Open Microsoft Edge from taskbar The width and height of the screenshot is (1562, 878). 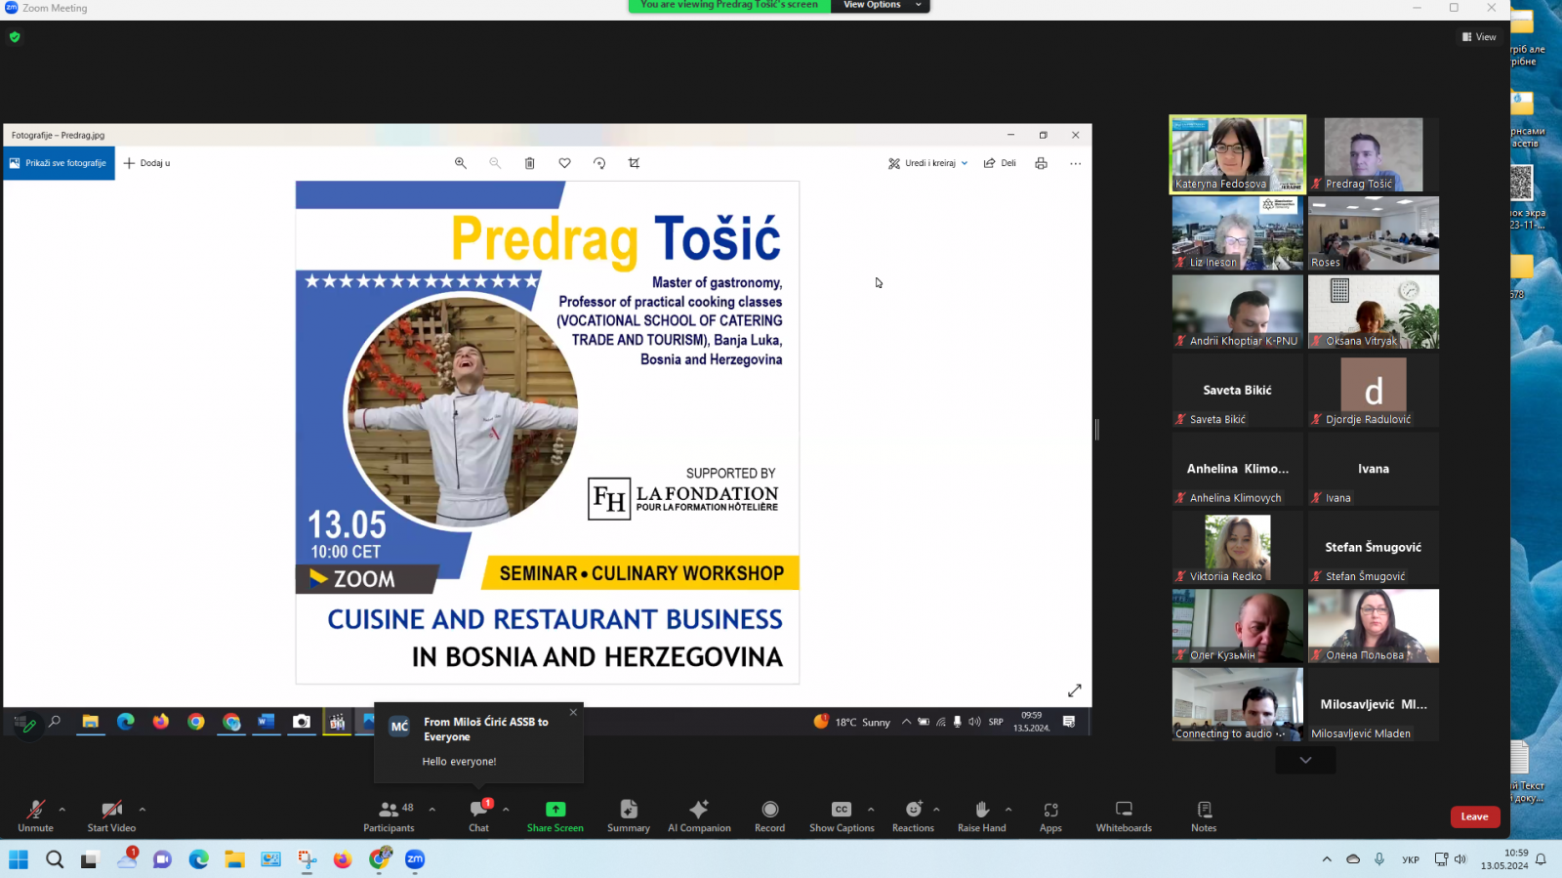point(199,859)
